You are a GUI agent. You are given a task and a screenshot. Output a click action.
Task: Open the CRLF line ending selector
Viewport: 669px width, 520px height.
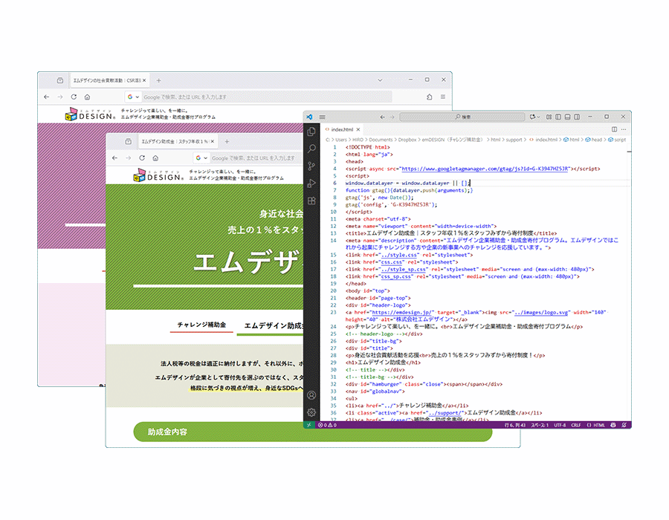(x=576, y=425)
